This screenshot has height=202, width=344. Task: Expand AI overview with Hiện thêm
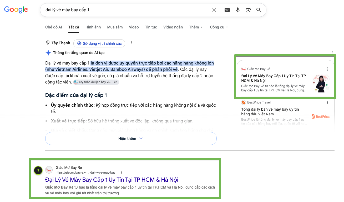tap(131, 139)
